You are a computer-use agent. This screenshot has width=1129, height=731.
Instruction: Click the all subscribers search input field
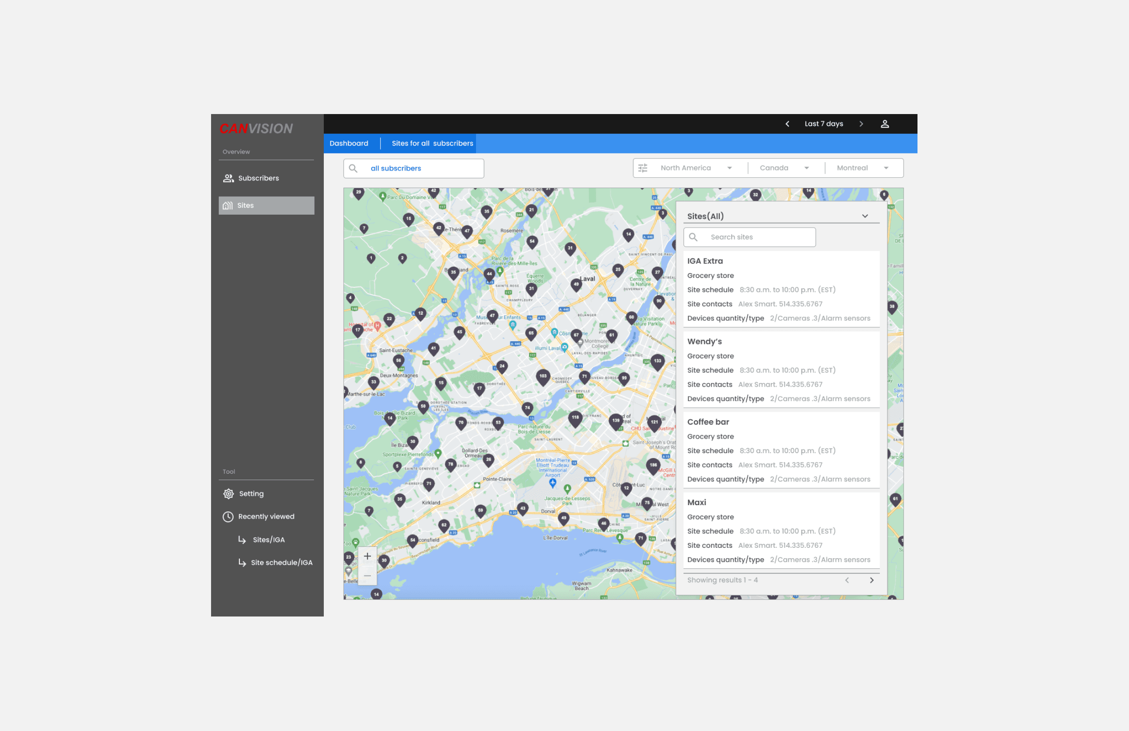(x=415, y=169)
